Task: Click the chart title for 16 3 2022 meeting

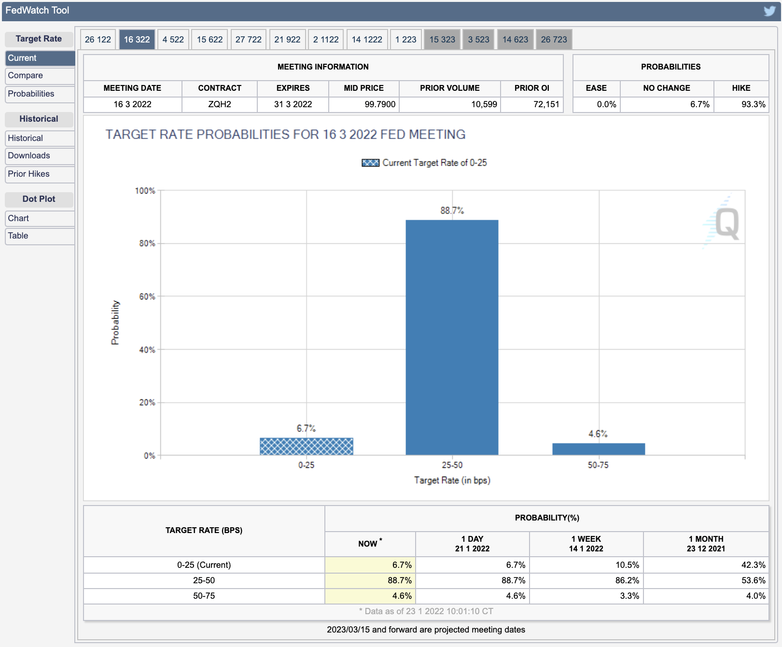Action: click(x=286, y=135)
